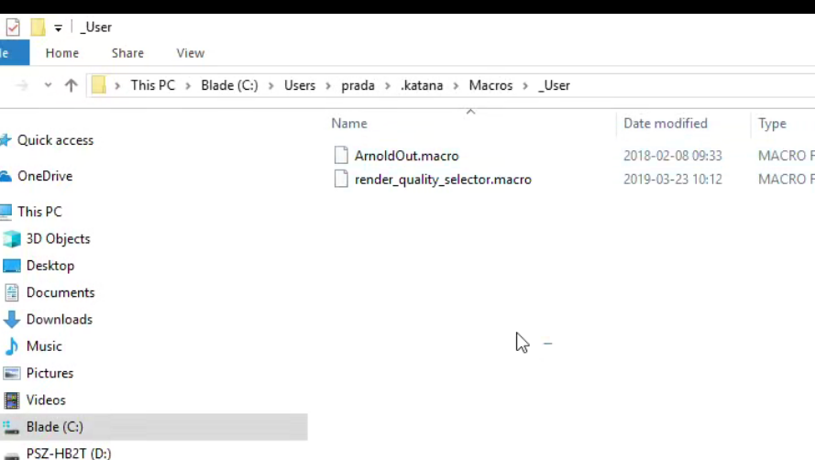Open the Downloads folder in the sidebar
Screen dimensions: 815x460
59,319
